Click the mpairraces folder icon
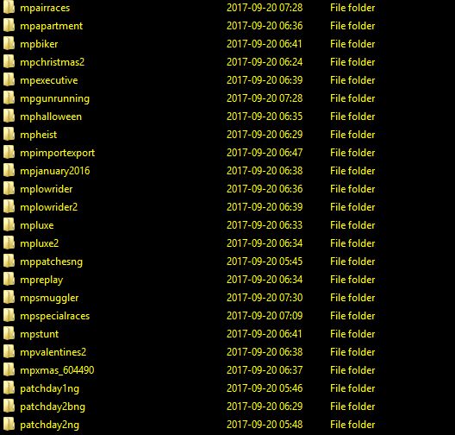This screenshot has height=435, width=455. point(9,8)
